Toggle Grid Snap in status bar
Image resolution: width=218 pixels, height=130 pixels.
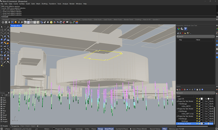79,129
